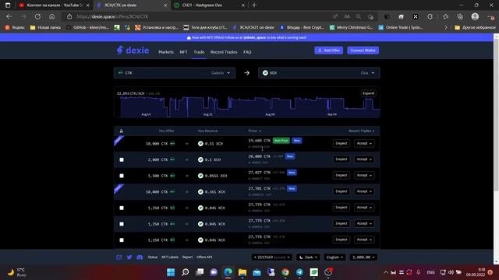Click the page vertical scrollbar
Screen dimensions: 499x280
496,114
